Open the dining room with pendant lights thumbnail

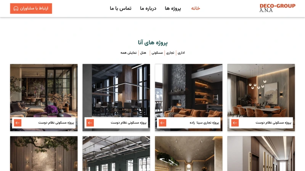click(261, 90)
